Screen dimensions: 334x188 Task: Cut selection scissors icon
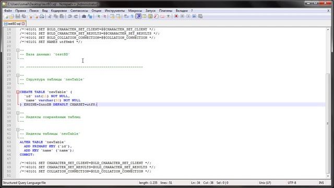pos(50,16)
